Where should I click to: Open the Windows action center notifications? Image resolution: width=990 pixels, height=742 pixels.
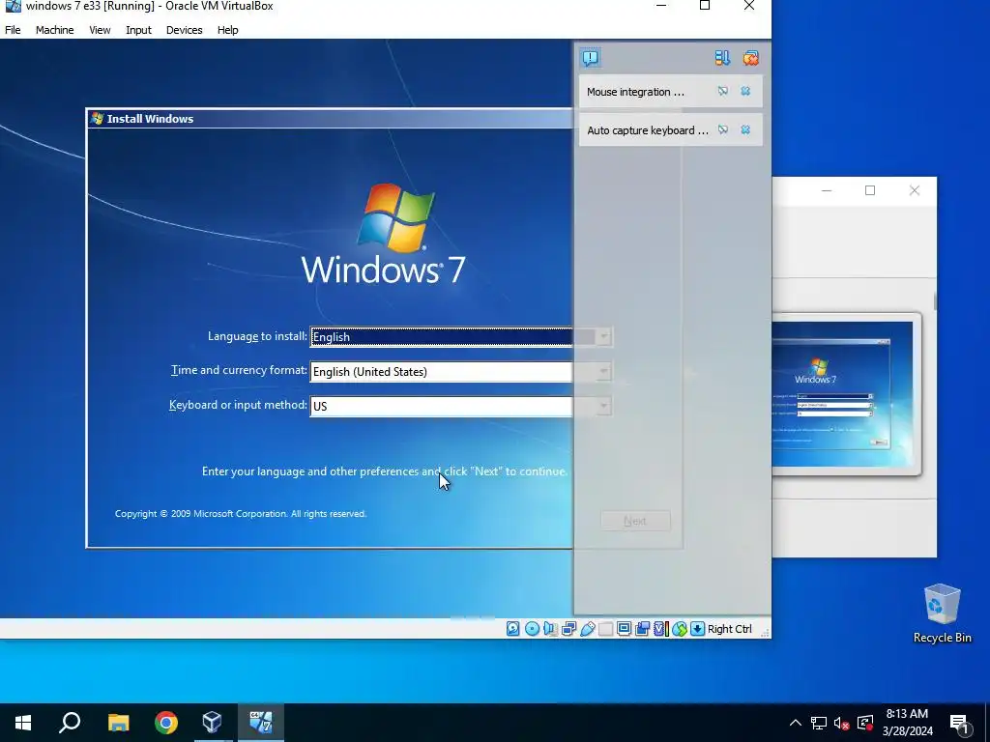click(960, 723)
